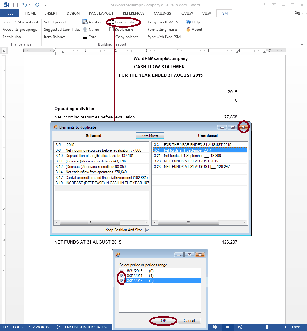Uncheck the 8/31/2014 period checkbox

click(x=122, y=276)
